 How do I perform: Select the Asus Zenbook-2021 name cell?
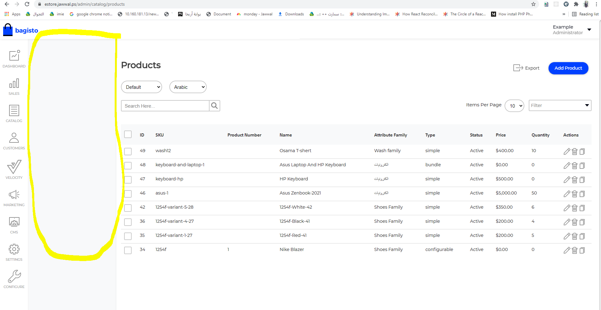pyautogui.click(x=300, y=193)
